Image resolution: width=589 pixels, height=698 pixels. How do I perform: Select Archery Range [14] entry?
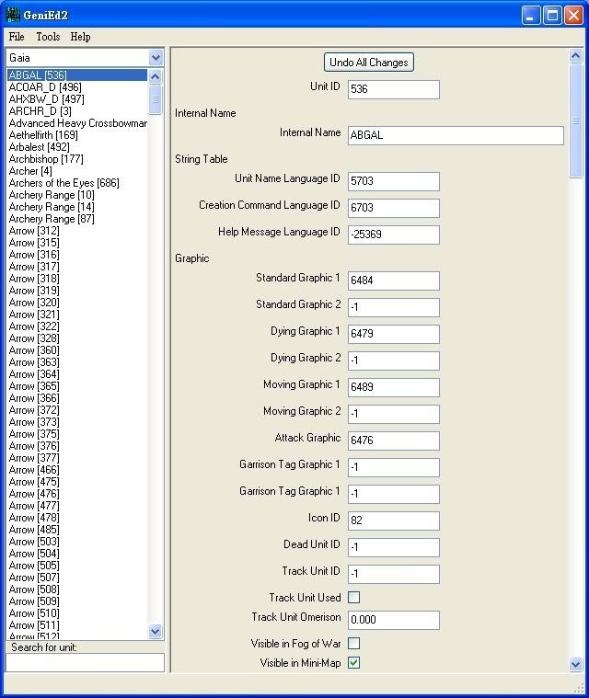(77, 207)
